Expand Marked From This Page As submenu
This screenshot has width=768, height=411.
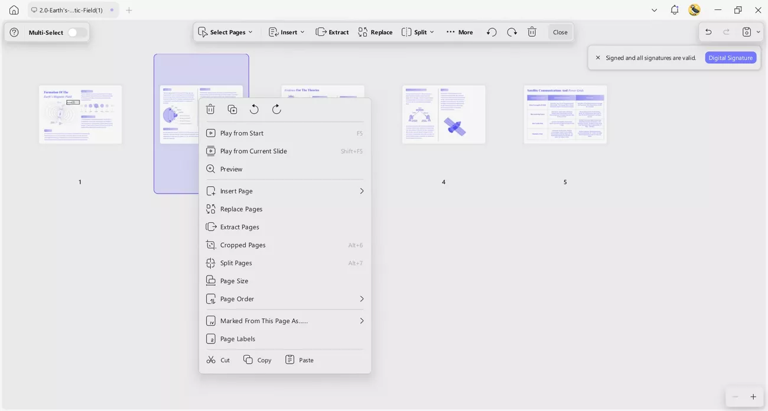click(x=285, y=321)
